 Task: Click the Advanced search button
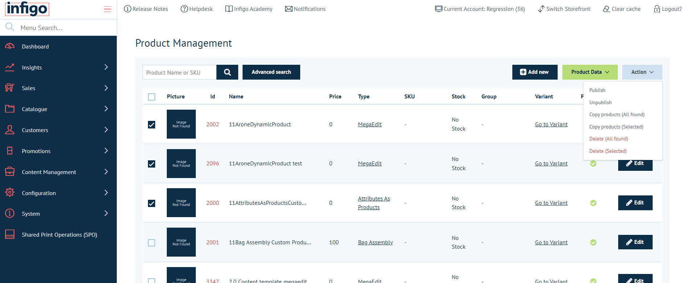(x=271, y=72)
